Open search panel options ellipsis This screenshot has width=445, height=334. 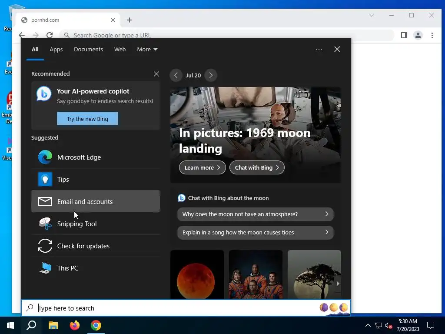point(319,49)
